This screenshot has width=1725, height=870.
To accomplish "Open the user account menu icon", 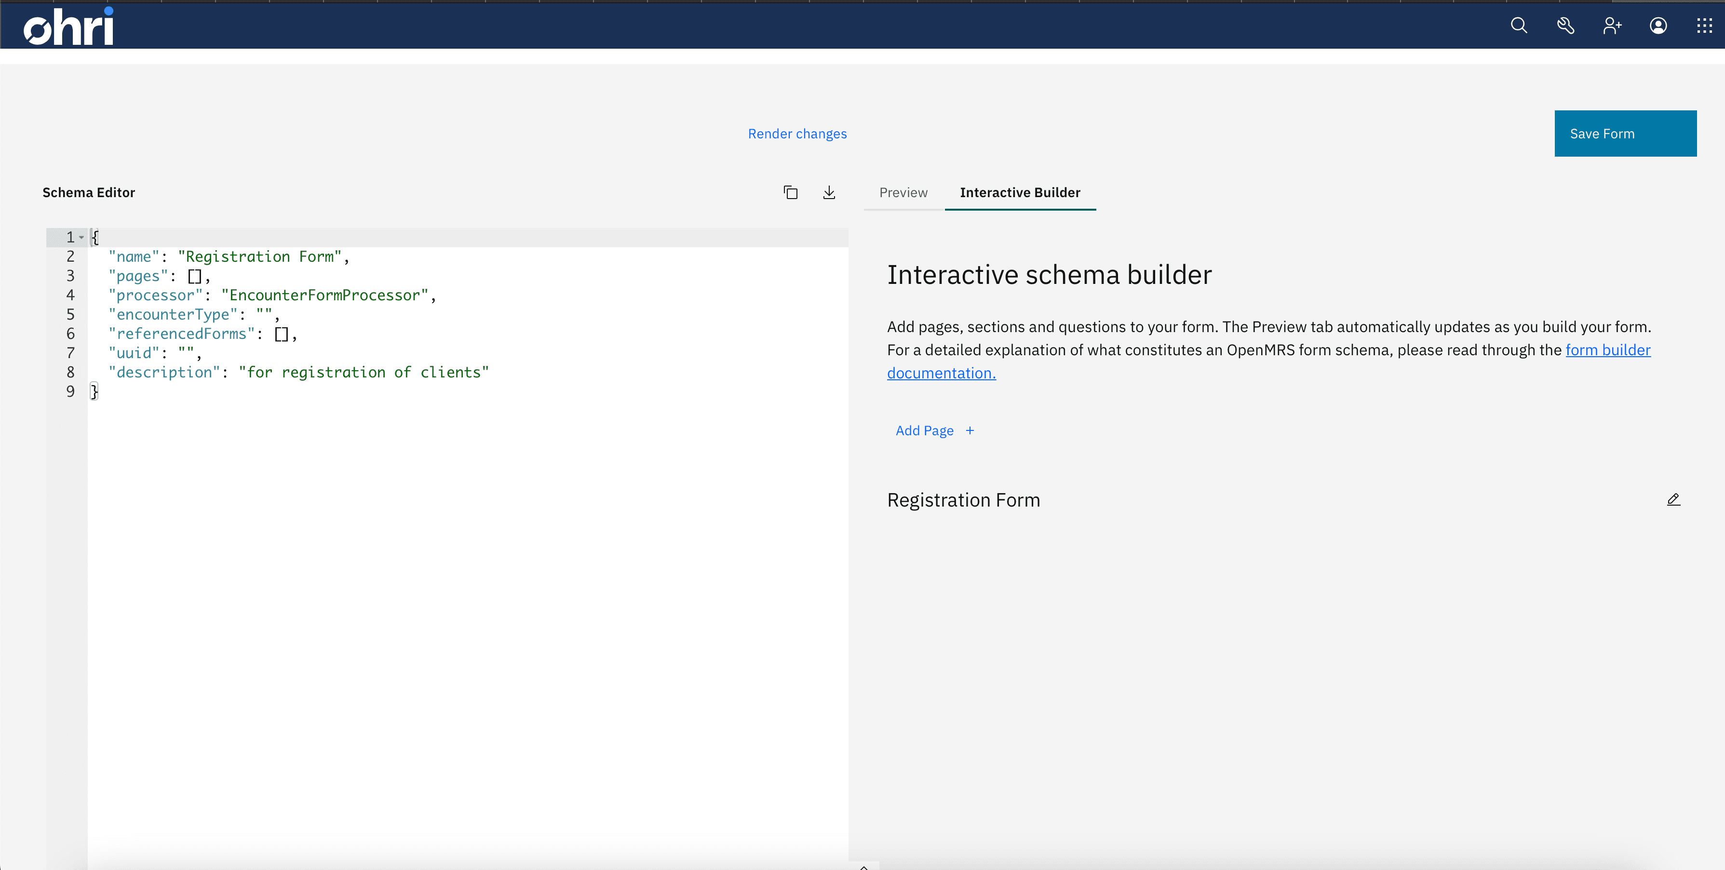I will click(1658, 26).
